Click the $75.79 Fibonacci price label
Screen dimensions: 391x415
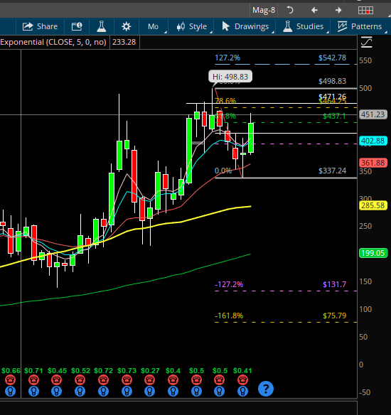pos(334,316)
